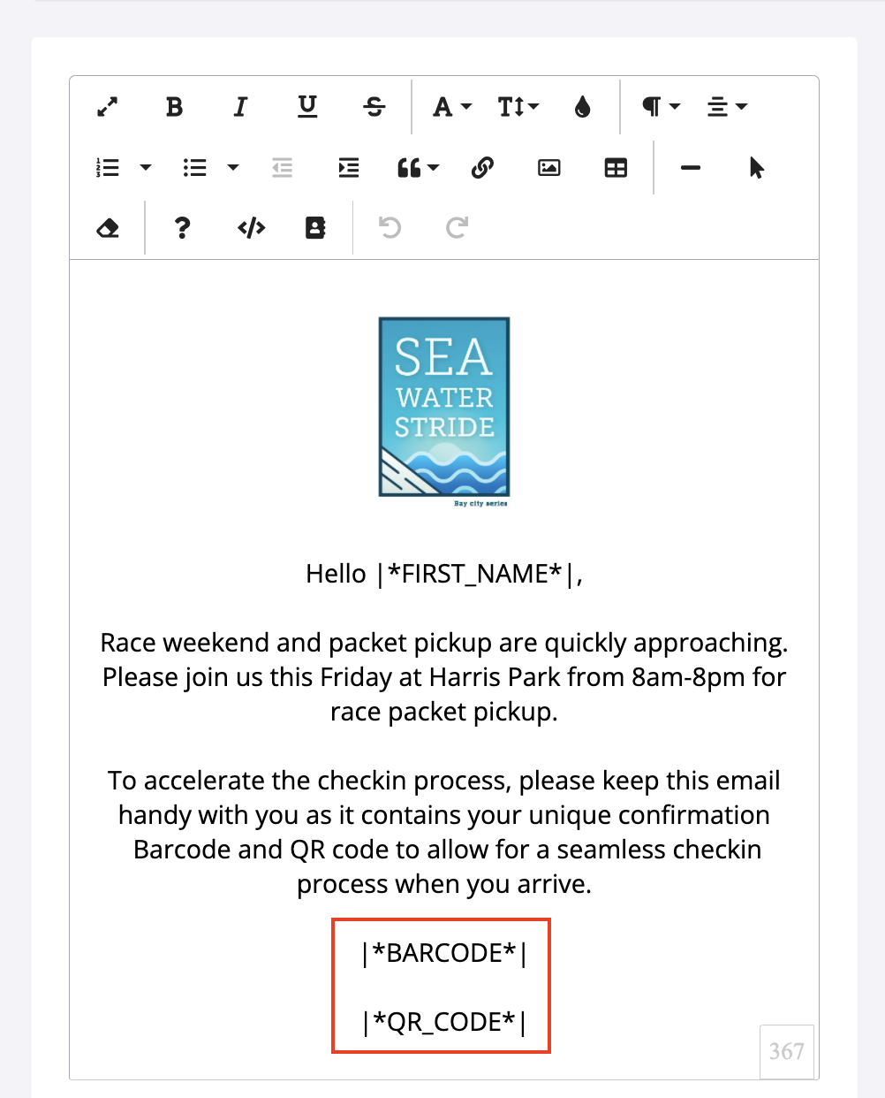885x1098 pixels.
Task: Open the code view editor
Action: (x=252, y=228)
